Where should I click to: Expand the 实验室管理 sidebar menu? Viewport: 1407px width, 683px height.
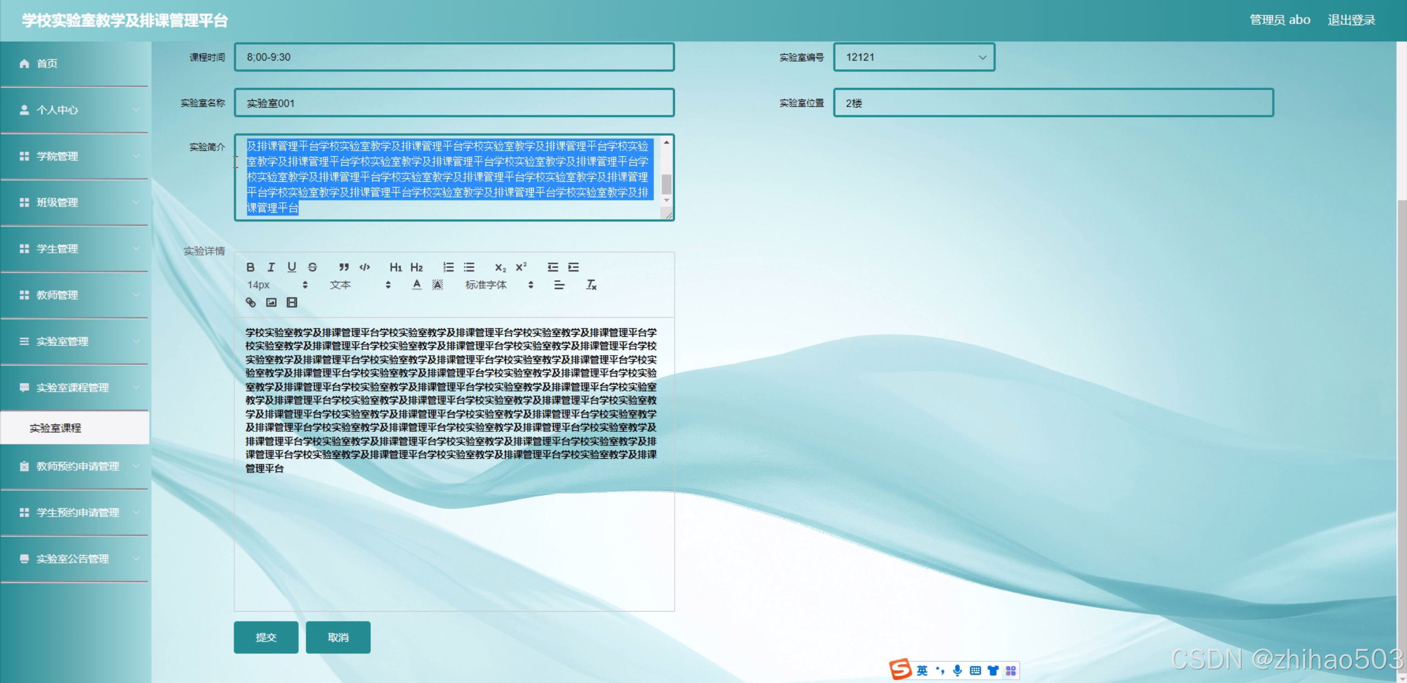[75, 341]
